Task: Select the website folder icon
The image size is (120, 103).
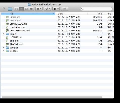Action: (x=7, y=51)
